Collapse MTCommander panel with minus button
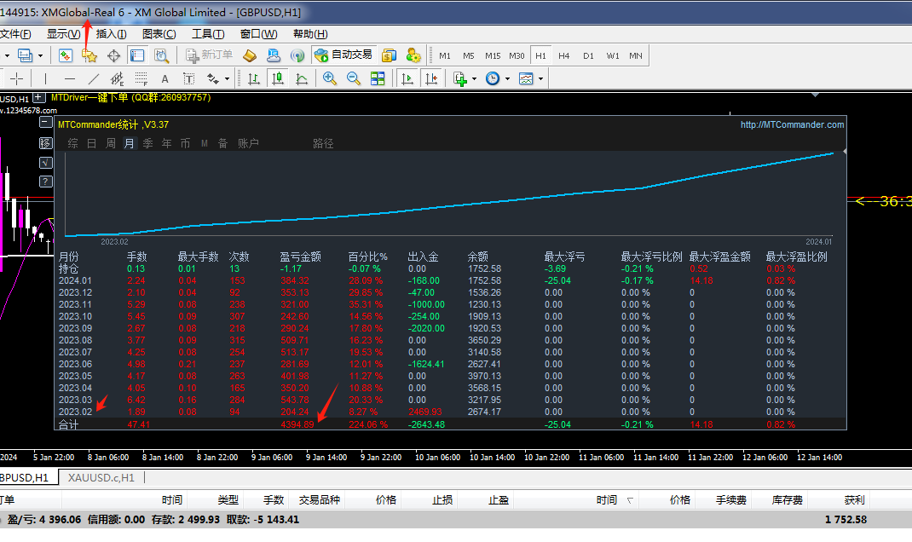This screenshot has height=542, width=912. tap(45, 122)
